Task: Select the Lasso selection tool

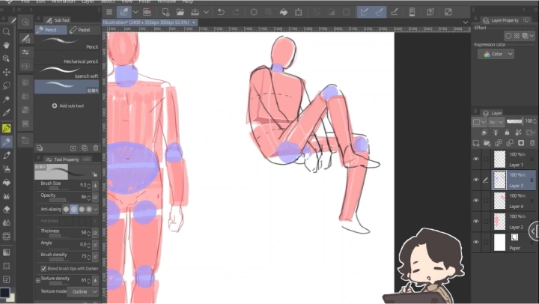Action: [6, 85]
